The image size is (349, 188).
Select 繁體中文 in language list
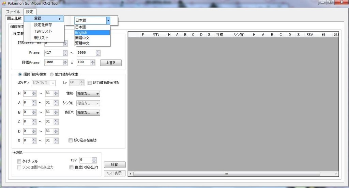point(92,43)
